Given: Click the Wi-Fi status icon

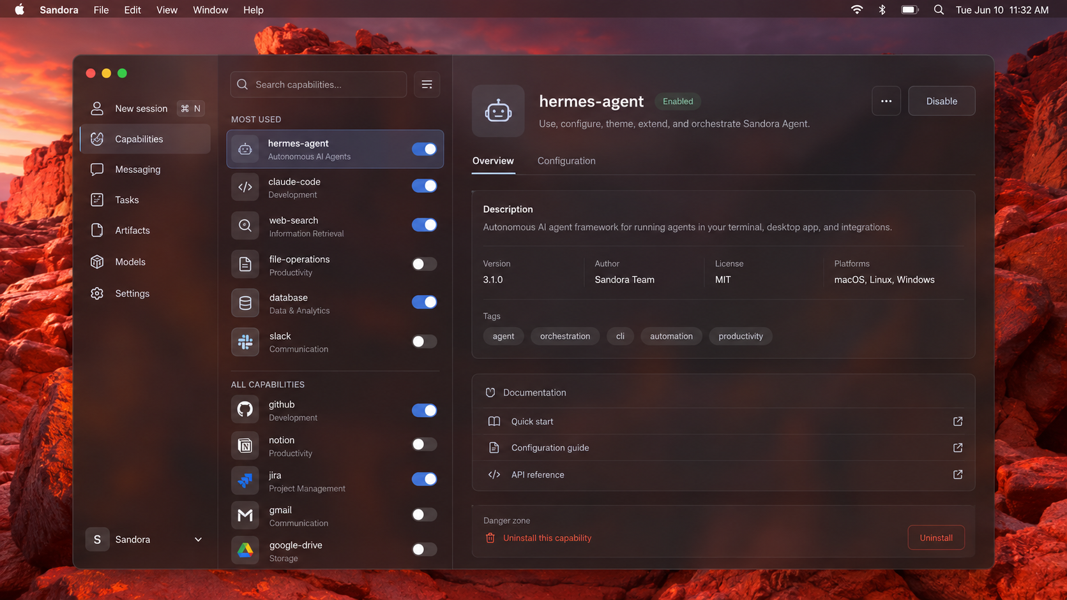Looking at the screenshot, I should (857, 10).
